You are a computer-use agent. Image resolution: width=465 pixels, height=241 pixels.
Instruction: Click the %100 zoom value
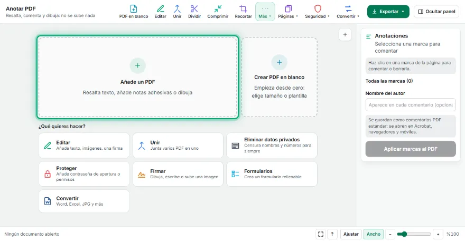[452, 234]
